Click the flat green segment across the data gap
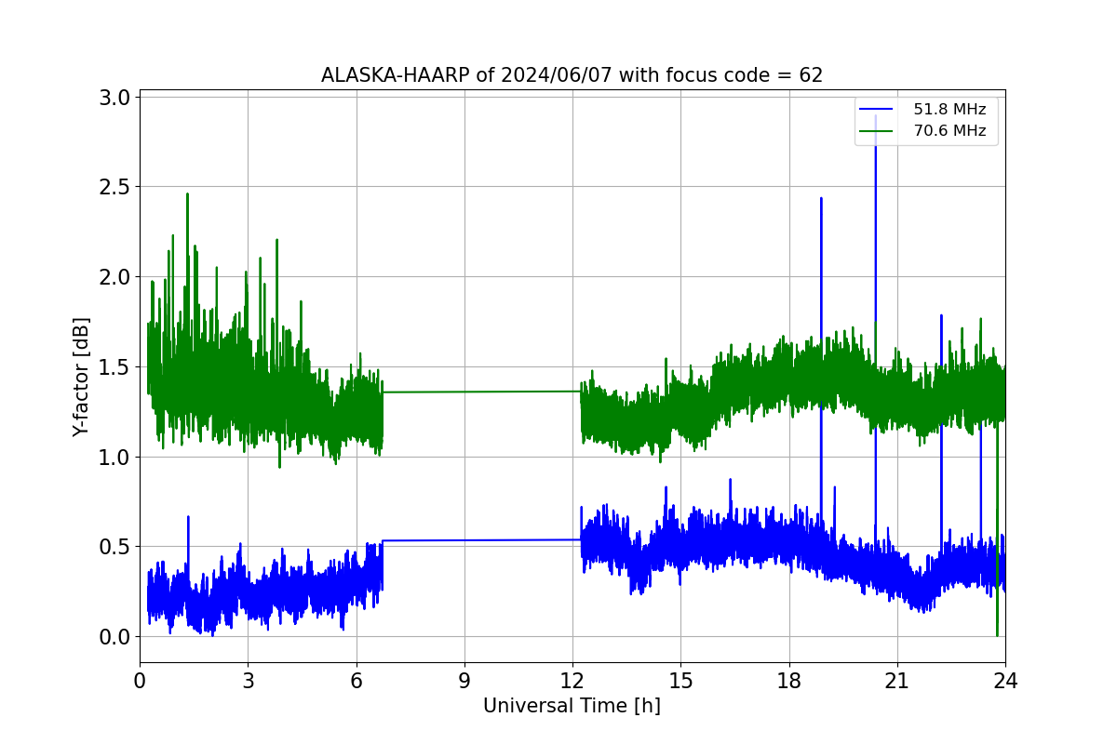Screen dimensions: 1117x744 pos(482,392)
